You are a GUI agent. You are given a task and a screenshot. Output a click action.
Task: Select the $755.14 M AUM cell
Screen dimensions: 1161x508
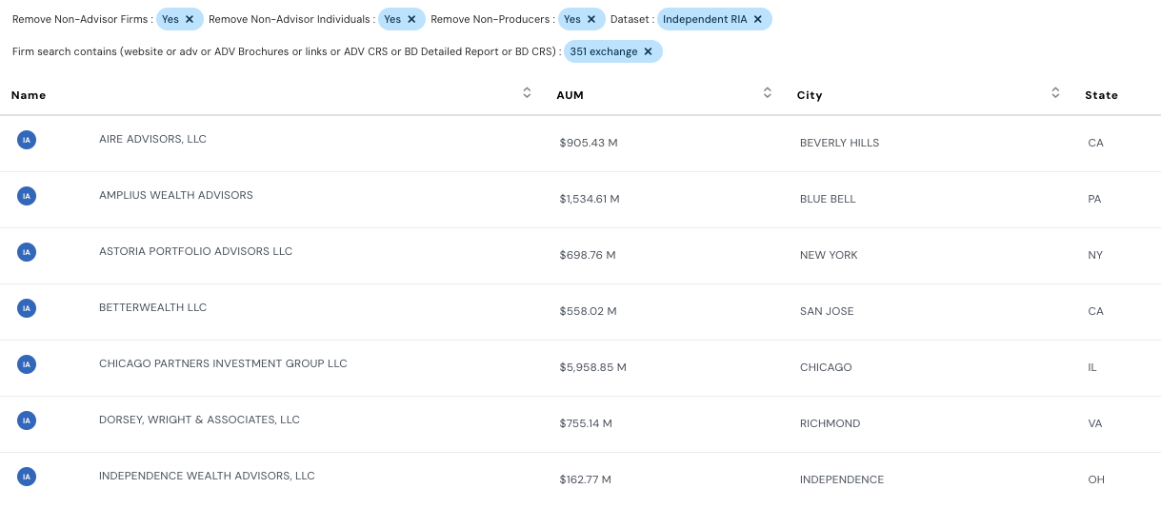pos(586,423)
